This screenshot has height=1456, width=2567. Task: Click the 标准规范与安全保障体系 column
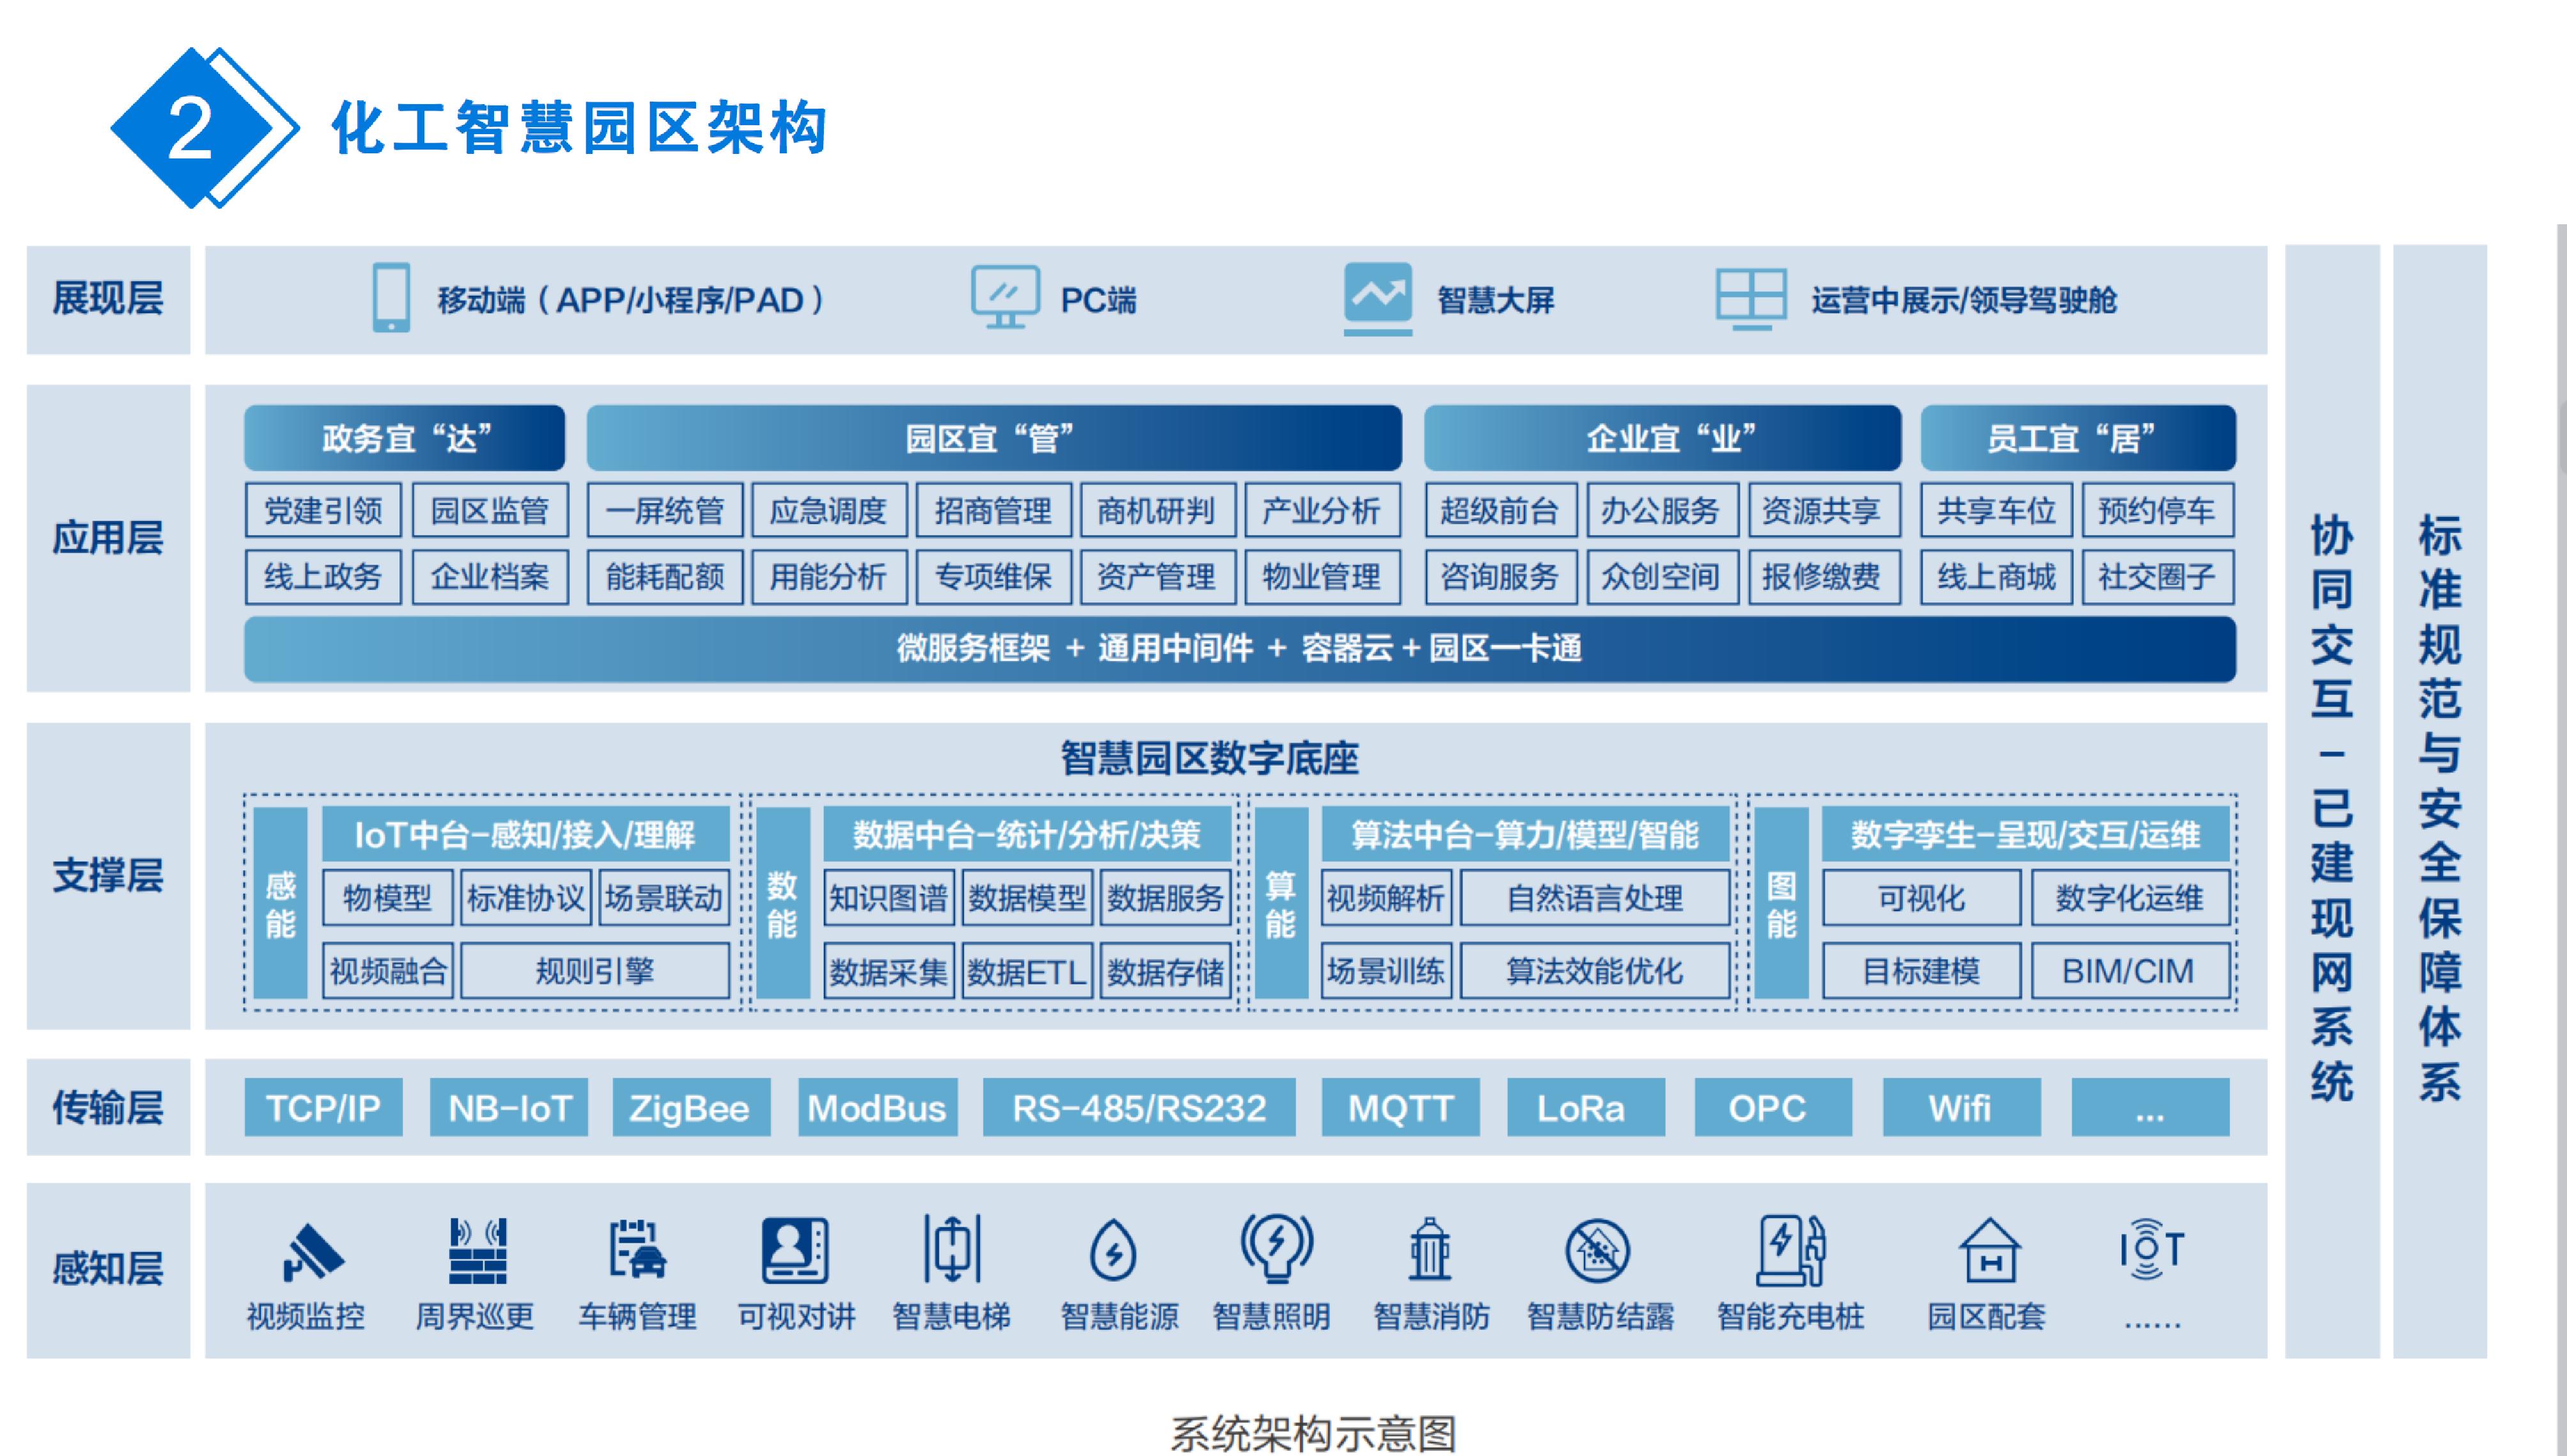[2440, 801]
